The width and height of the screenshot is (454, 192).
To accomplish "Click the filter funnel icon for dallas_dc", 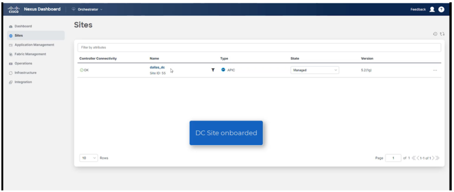I will pyautogui.click(x=213, y=70).
